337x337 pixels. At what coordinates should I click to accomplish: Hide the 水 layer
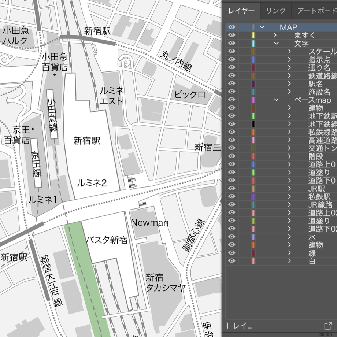coord(232,237)
